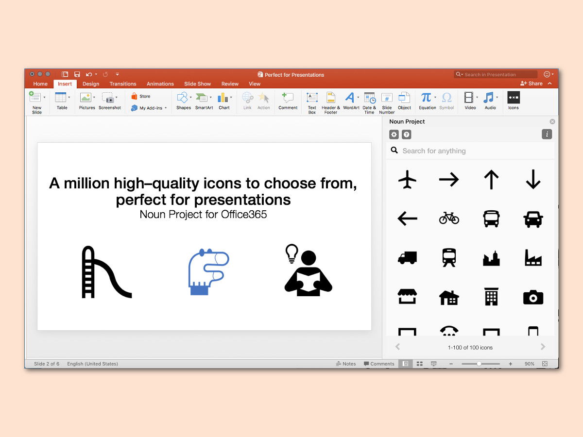Zoom out with the minus button
Screen dimensions: 583x437
(x=451, y=364)
